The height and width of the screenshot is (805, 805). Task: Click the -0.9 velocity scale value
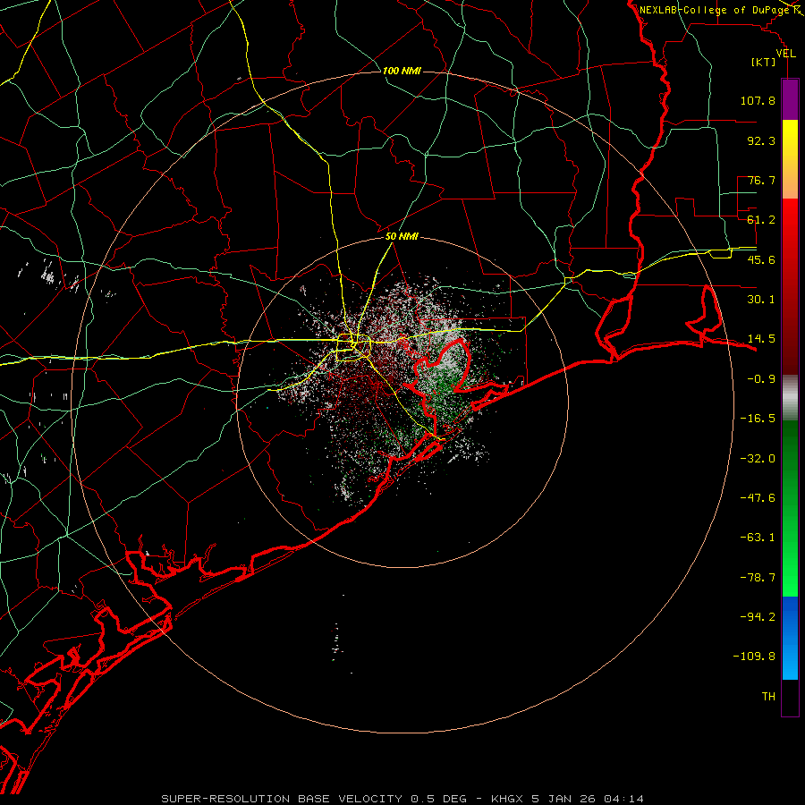click(x=761, y=379)
